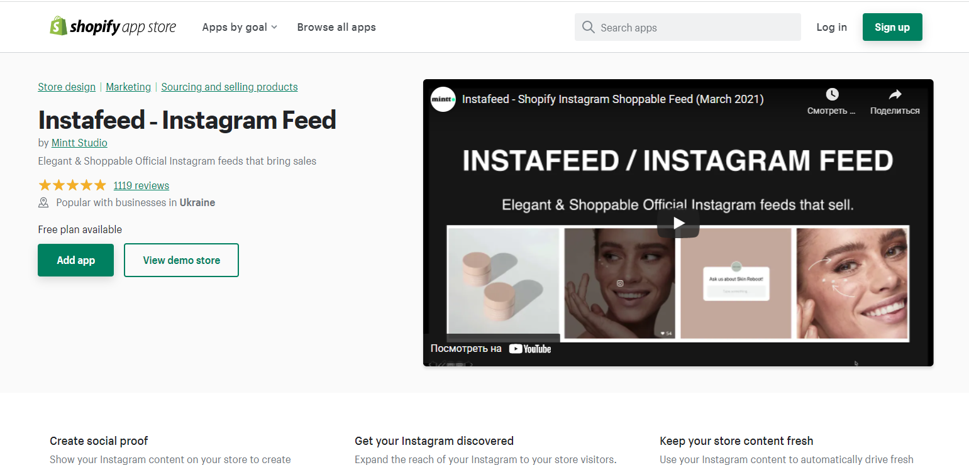
Task: Open the Marketing category link
Action: coord(128,87)
